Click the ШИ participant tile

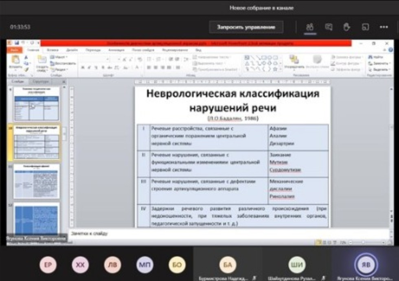coord(296,265)
